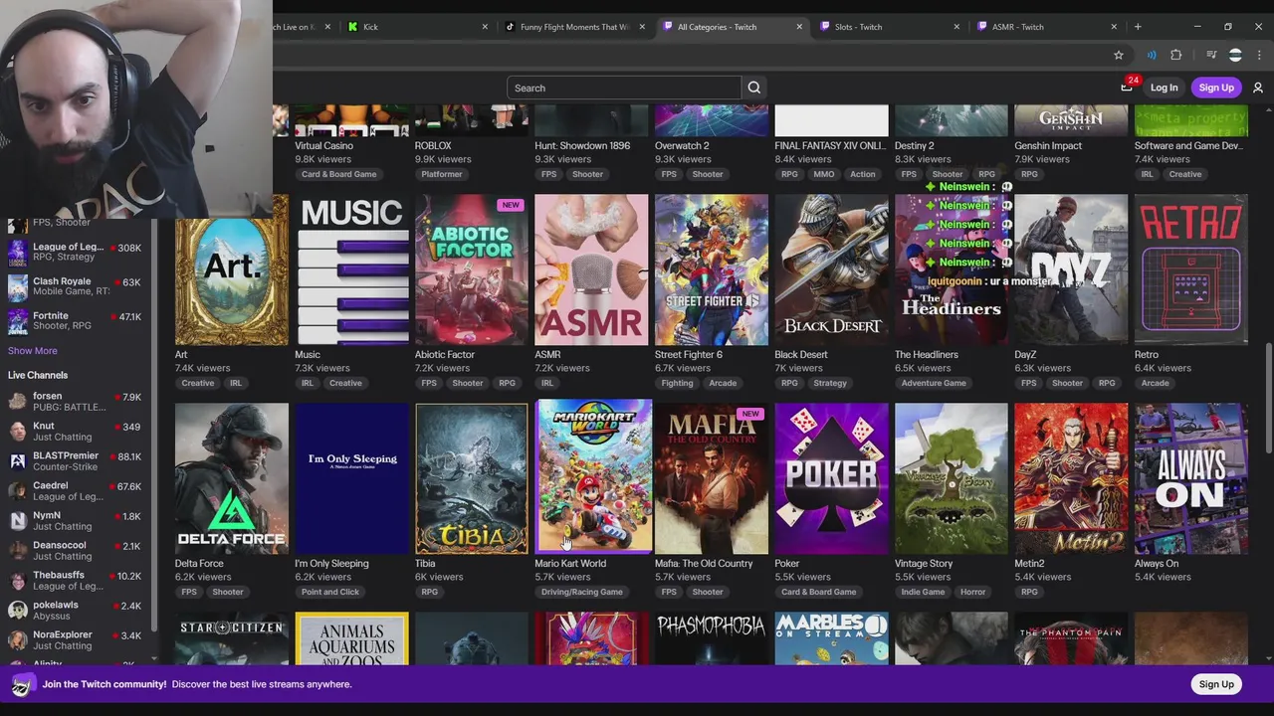Open the media control icon in toolbar

(1211, 55)
